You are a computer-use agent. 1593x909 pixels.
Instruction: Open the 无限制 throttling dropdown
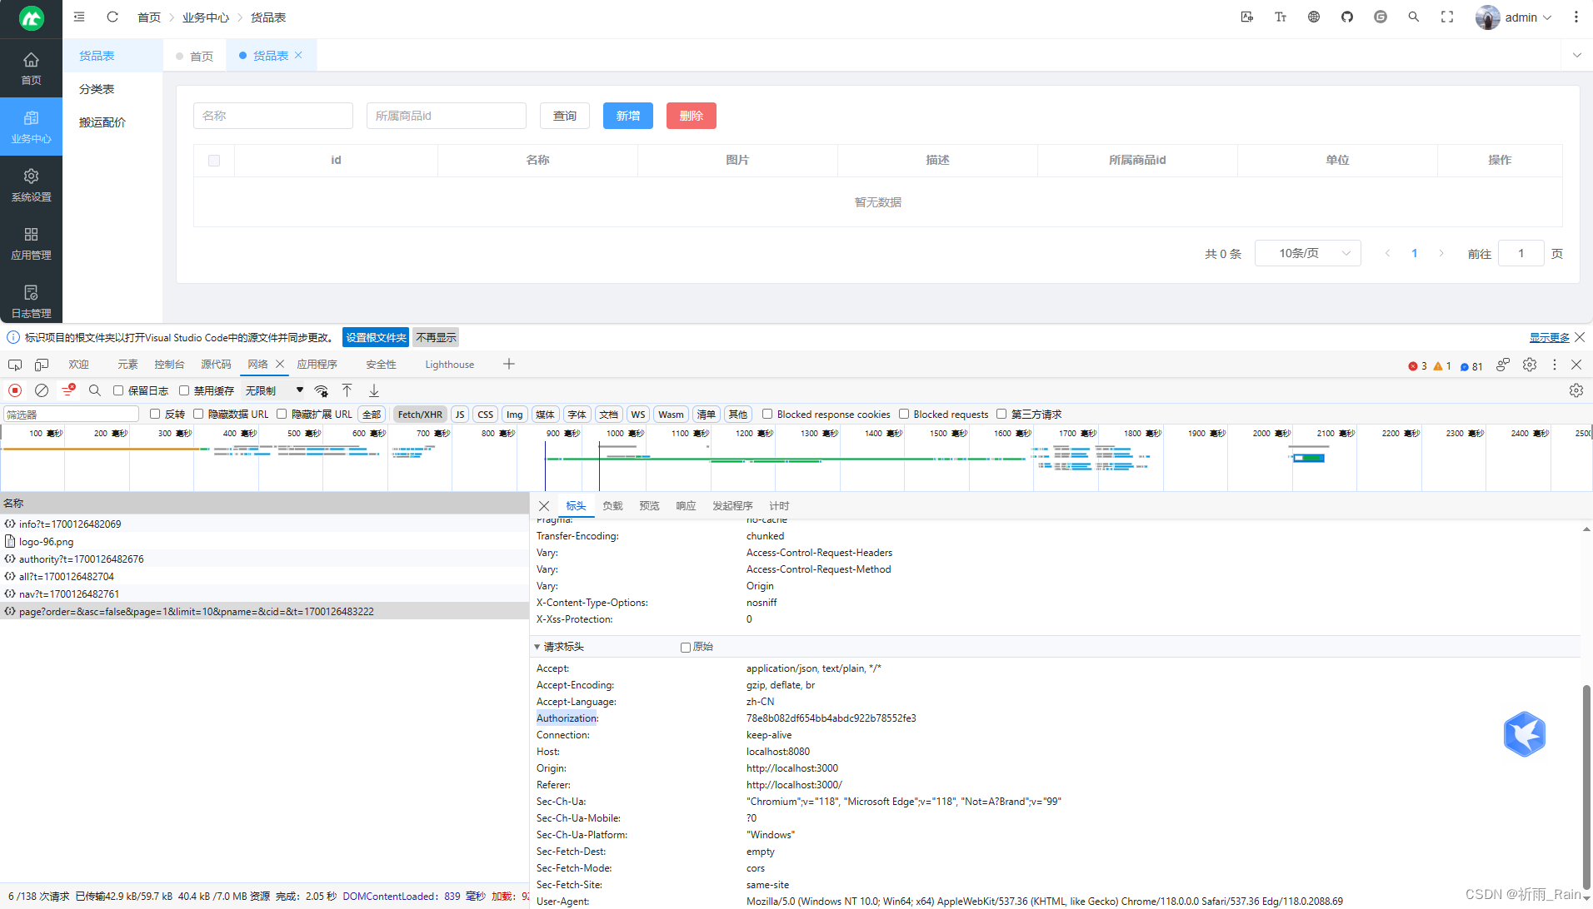tap(274, 390)
